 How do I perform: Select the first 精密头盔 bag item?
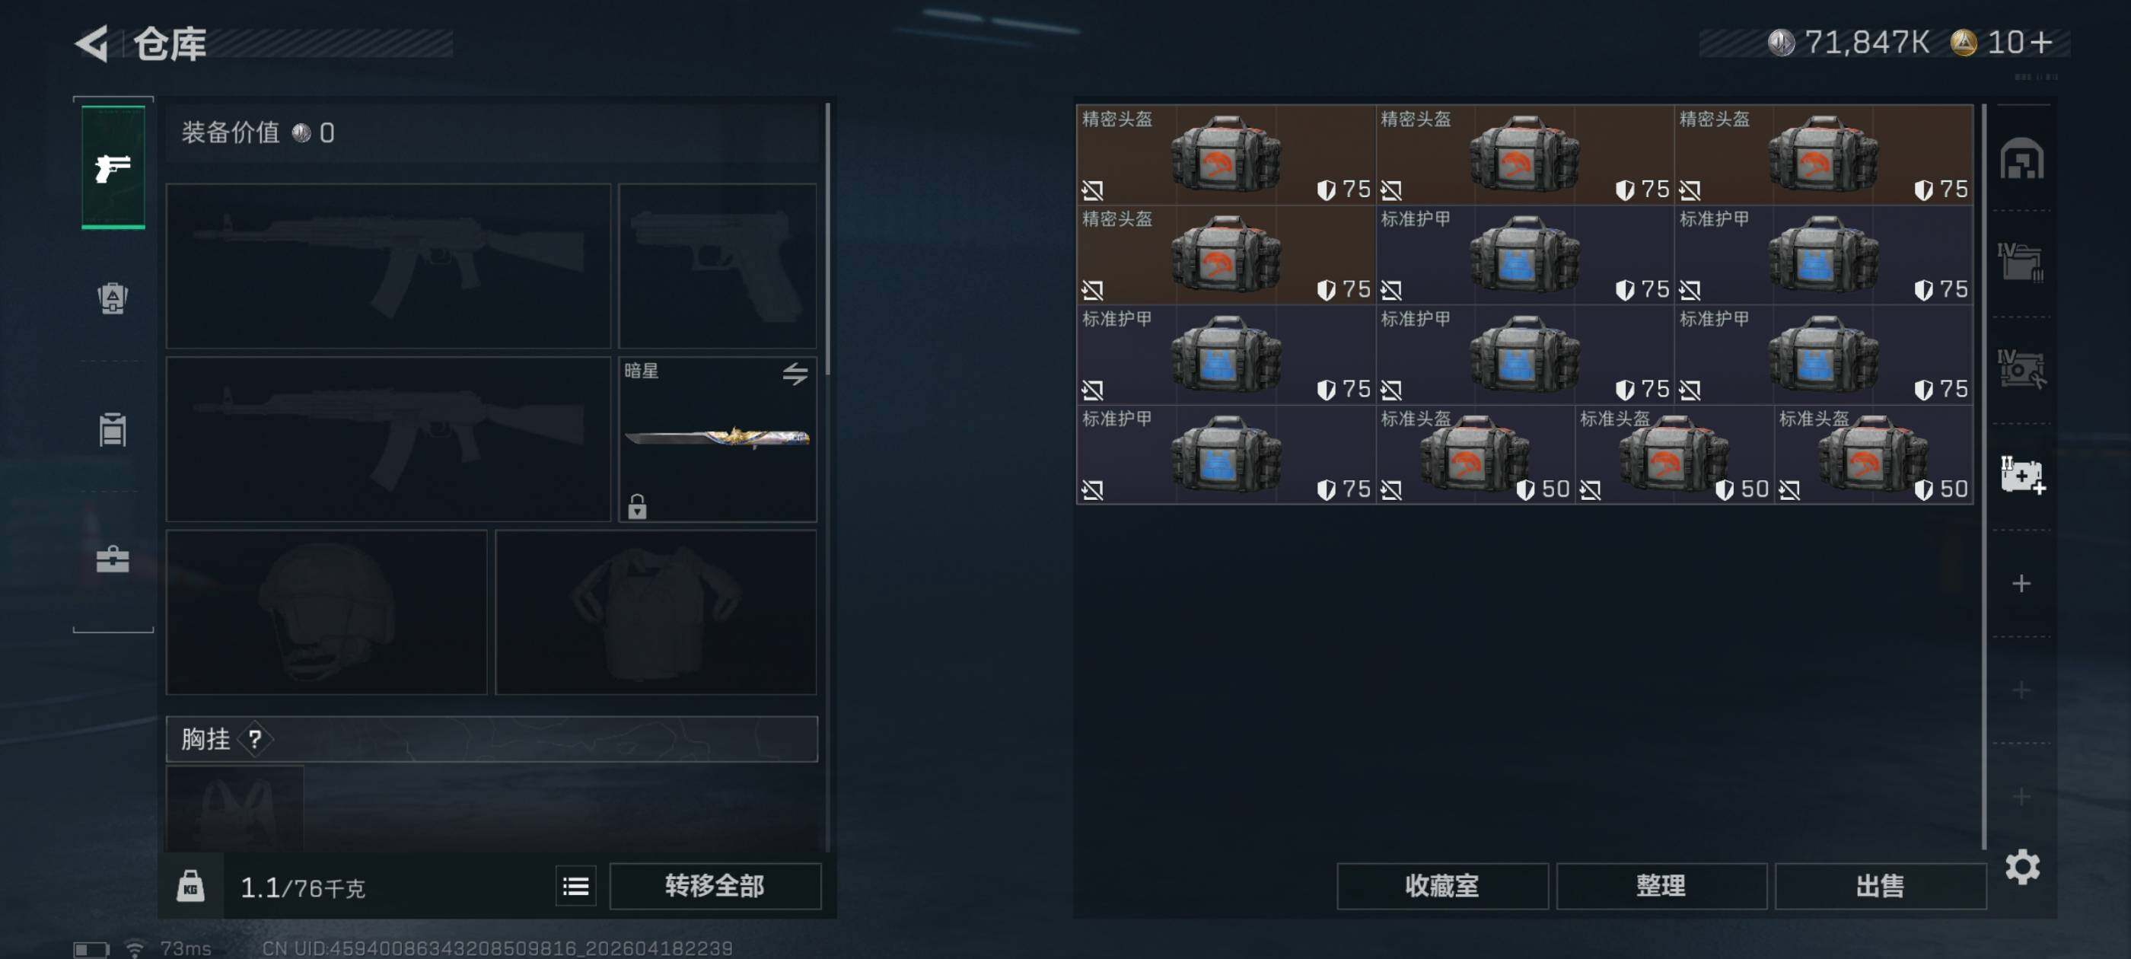(1225, 155)
